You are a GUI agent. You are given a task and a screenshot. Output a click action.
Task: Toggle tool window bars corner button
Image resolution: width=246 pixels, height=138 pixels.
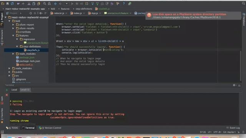[x=2, y=132]
